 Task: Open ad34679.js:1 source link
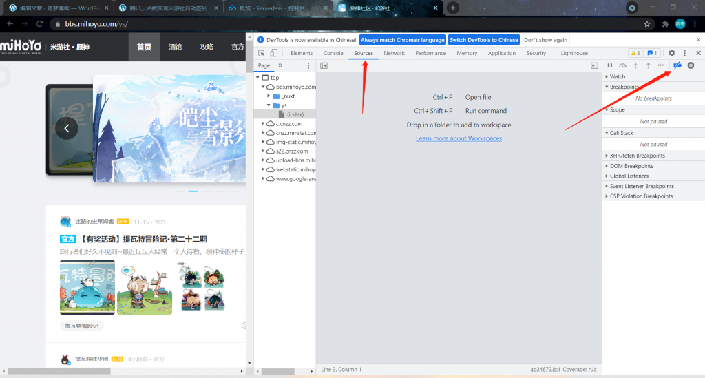coord(545,370)
